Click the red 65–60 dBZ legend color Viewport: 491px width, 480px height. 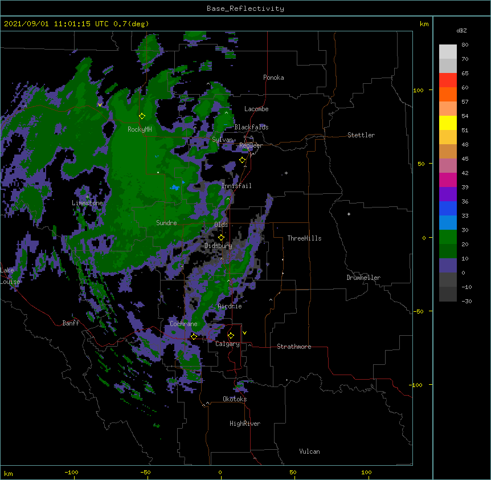click(x=448, y=80)
